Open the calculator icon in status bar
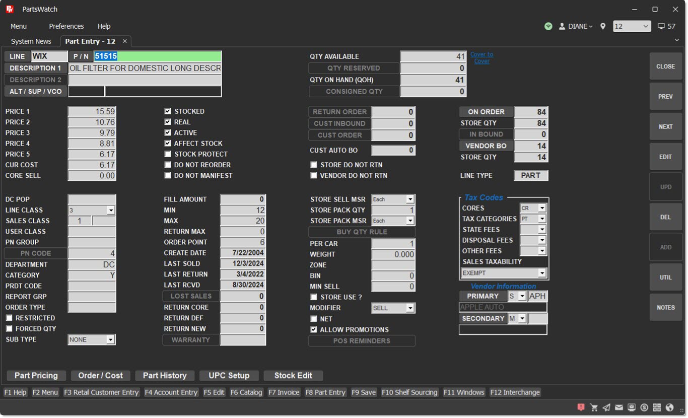The width and height of the screenshot is (688, 418). (657, 407)
